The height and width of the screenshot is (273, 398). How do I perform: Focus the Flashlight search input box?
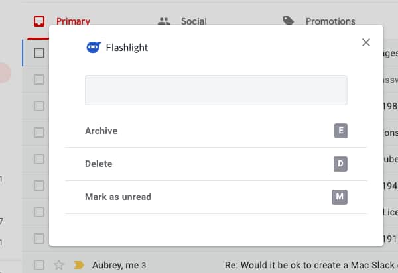coord(216,90)
